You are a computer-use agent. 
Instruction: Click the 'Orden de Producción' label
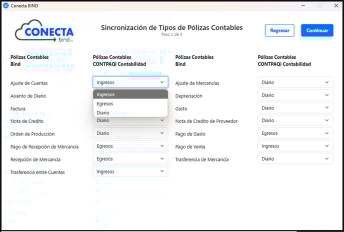click(32, 134)
